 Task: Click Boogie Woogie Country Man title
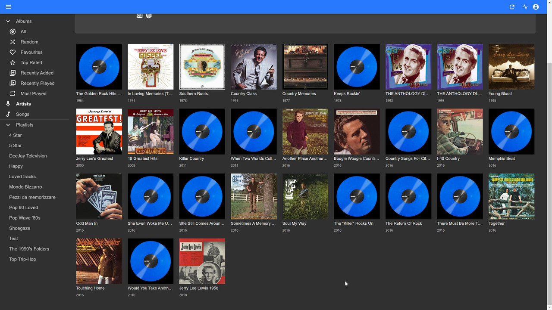point(357,158)
